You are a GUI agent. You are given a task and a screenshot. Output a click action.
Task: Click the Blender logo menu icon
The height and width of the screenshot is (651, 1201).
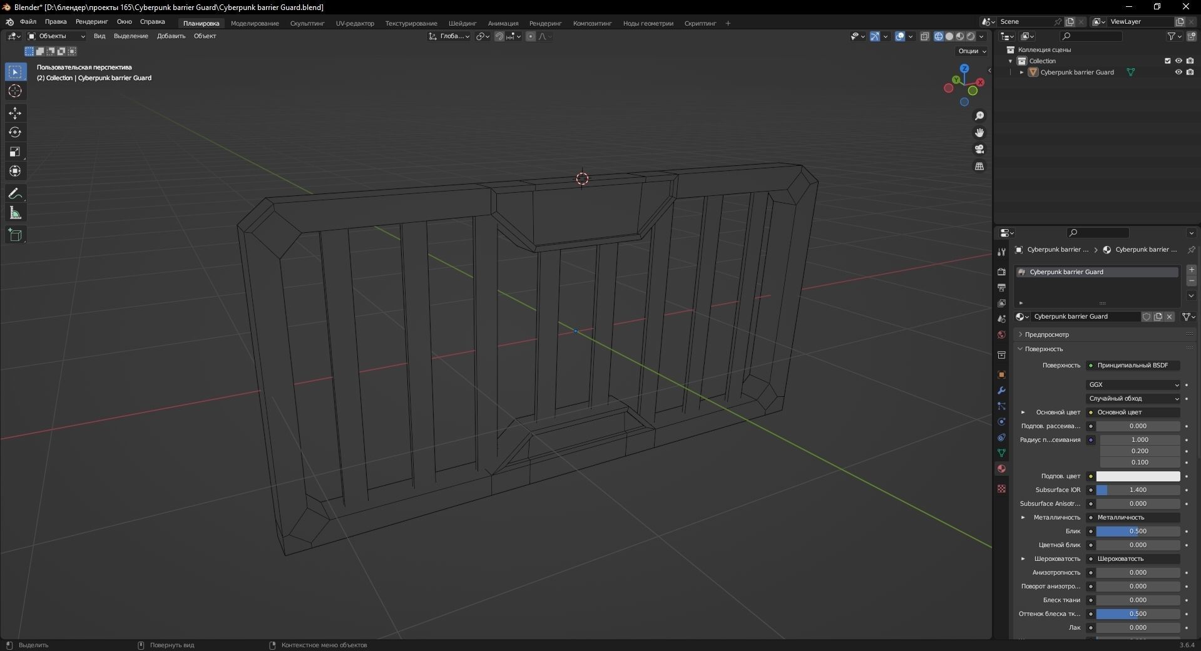(9, 22)
